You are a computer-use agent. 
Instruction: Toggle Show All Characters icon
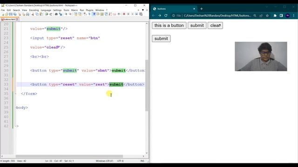point(89,14)
